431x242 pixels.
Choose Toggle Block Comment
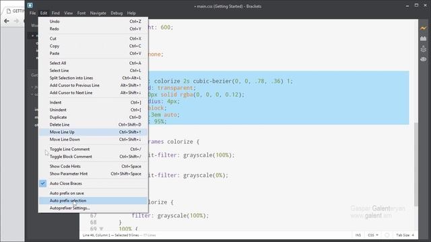click(93, 157)
